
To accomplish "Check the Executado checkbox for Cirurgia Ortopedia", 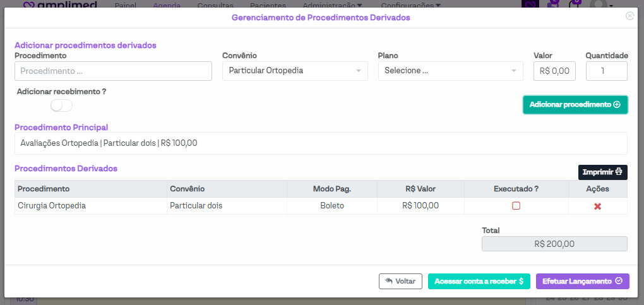I will [x=516, y=206].
